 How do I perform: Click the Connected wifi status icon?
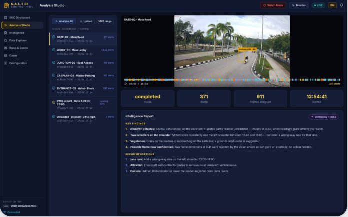point(5,212)
